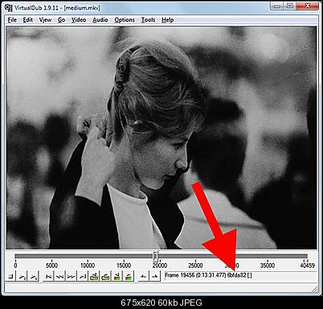Click the seek slider thumb near 19456
Image resolution: width=323 pixels, height=309 pixels.
click(x=155, y=256)
